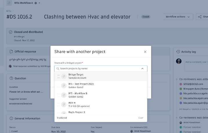Click the Closed and distributed checkmark icon
Screen dimensions: 208x133
11,32
